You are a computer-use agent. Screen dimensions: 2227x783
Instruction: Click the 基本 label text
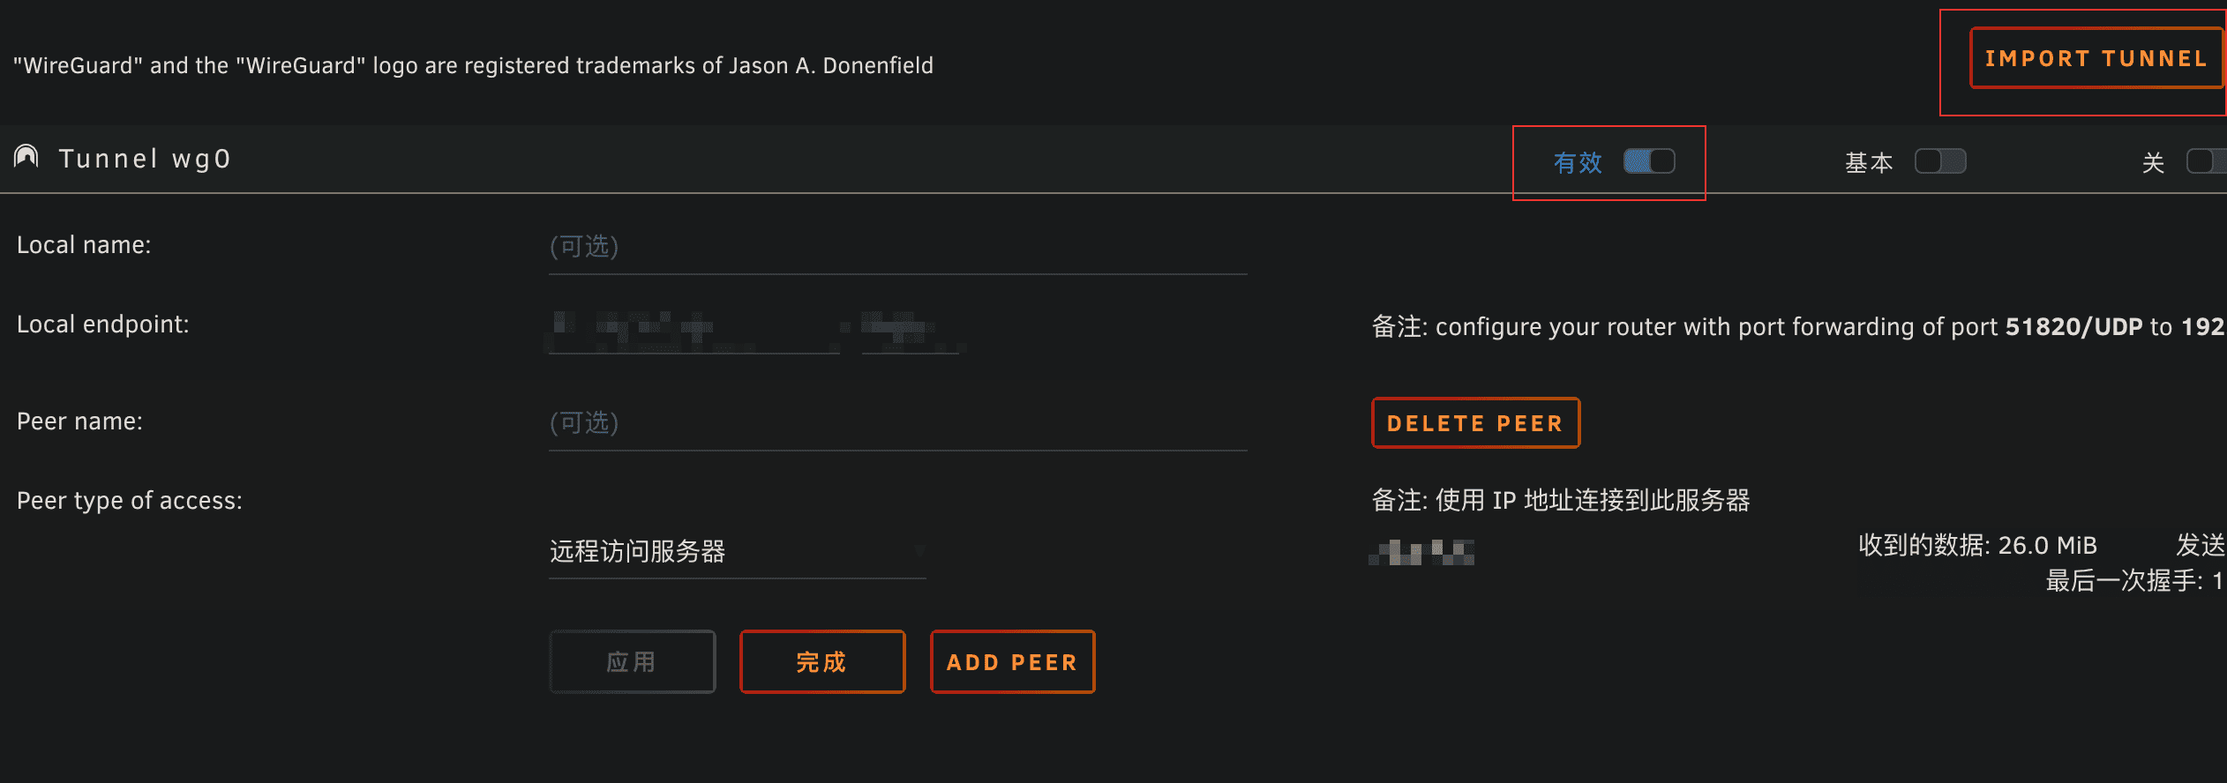tap(1869, 162)
